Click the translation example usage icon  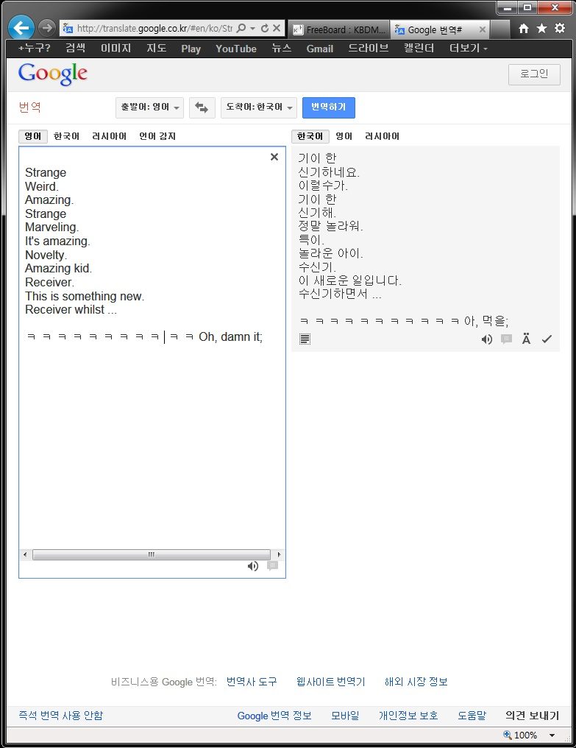[x=506, y=339]
